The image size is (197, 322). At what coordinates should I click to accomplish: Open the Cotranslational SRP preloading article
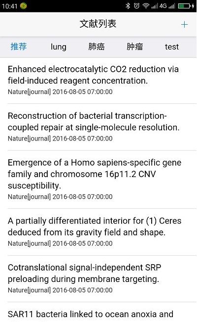pyautogui.click(x=98, y=278)
